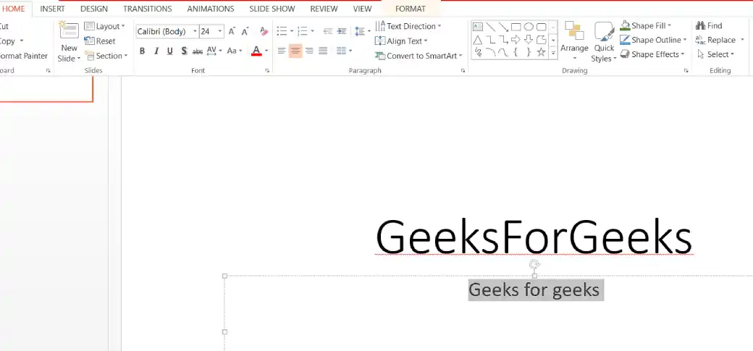This screenshot has height=351, width=753.
Task: Open the font size dropdown
Action: tap(220, 32)
